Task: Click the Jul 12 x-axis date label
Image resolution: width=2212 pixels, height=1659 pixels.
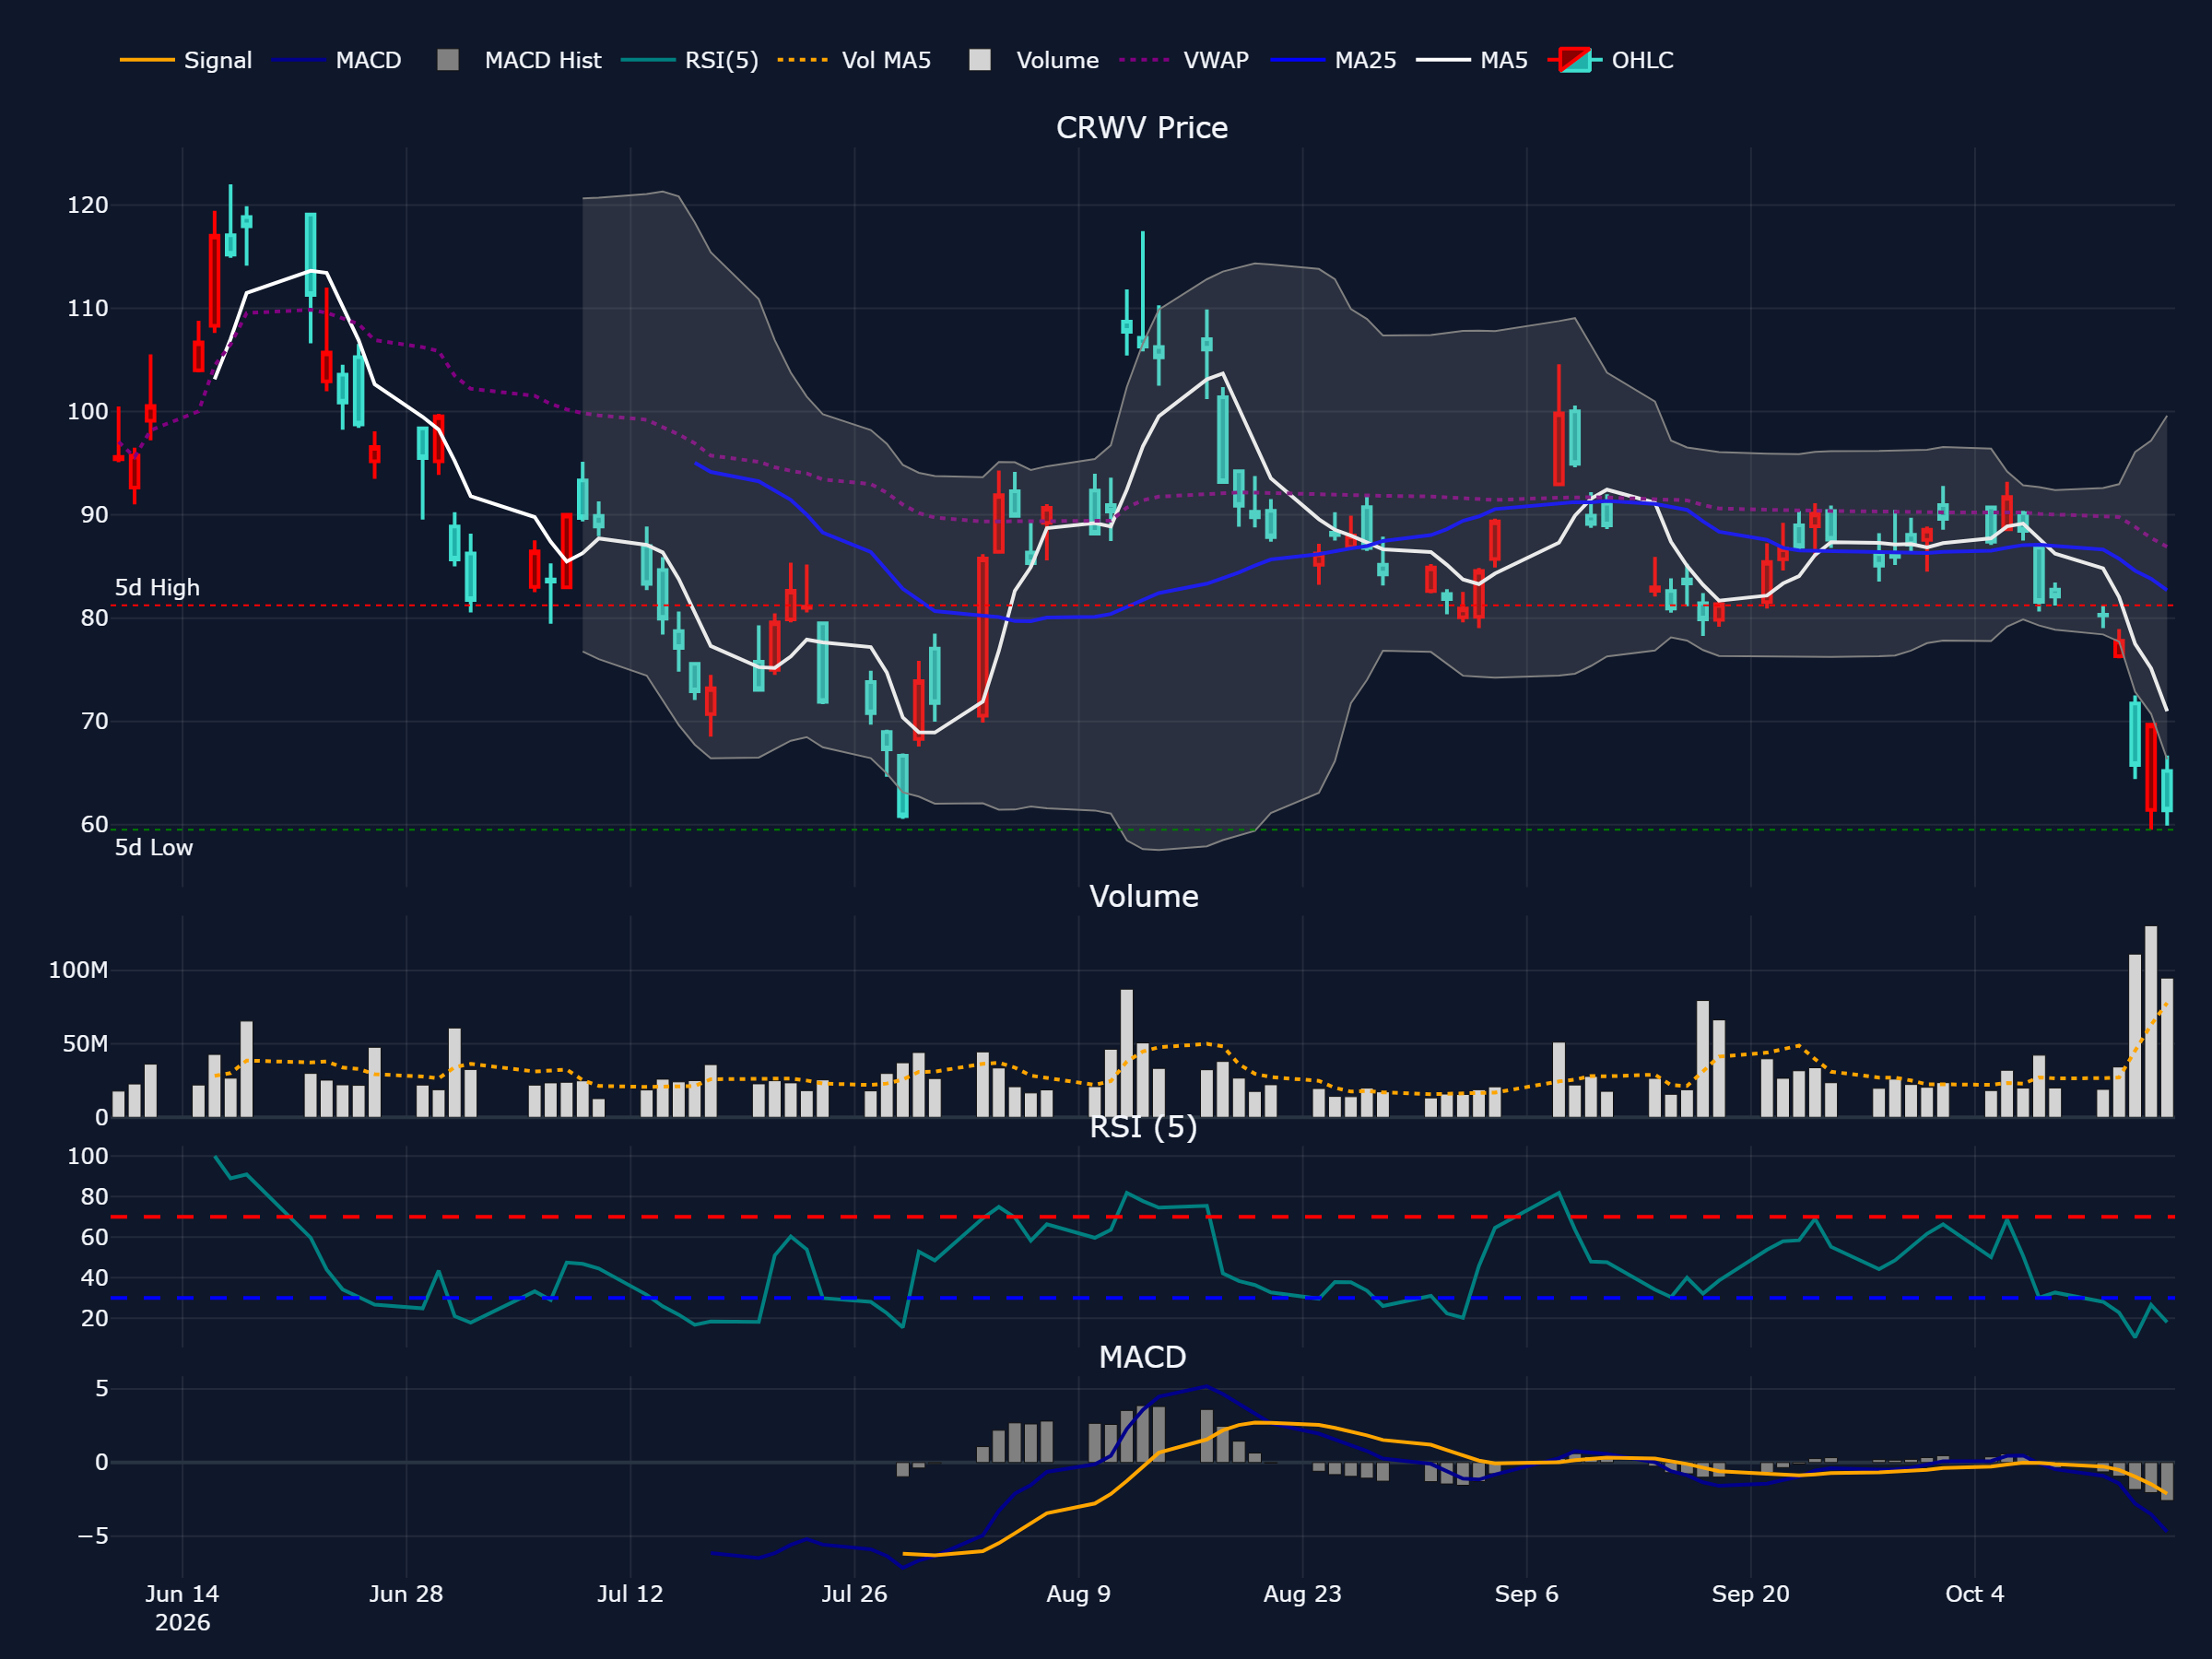Action: pyautogui.click(x=630, y=1594)
